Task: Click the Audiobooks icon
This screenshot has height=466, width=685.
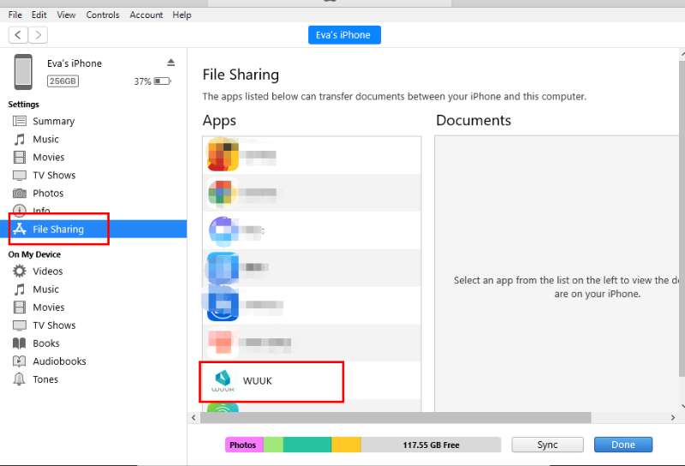Action: point(19,361)
